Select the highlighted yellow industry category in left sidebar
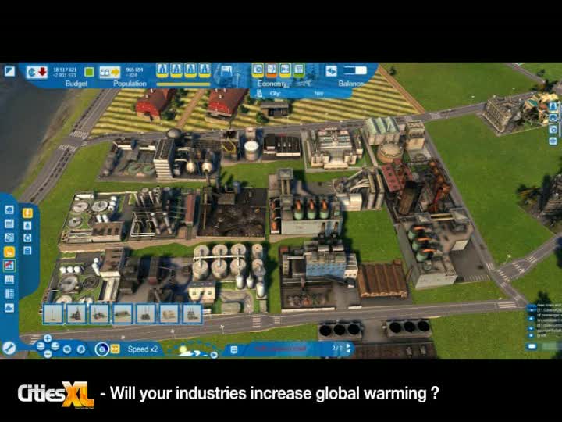This screenshot has height=422, width=562. pos(9,252)
